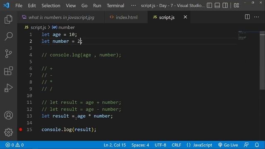
Task: Switch to 'what is numbers in javascript.jpg' tab
Action: tap(61, 17)
